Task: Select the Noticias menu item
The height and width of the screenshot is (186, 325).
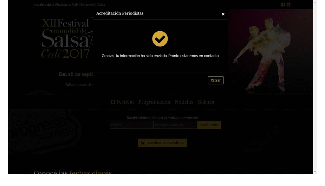Action: [x=184, y=102]
